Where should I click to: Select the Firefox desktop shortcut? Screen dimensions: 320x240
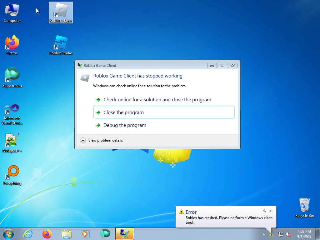click(12, 45)
